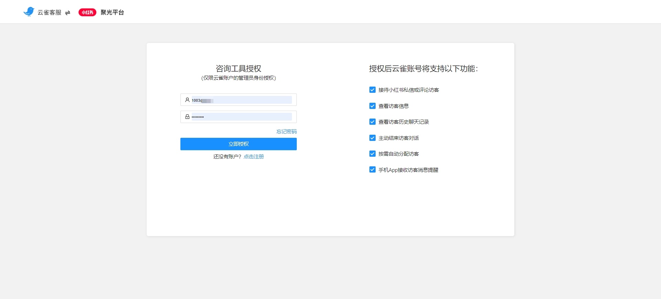The image size is (661, 299).
Task: Uncheck 查看访客历史聊天记录 checkbox
Action: [372, 122]
